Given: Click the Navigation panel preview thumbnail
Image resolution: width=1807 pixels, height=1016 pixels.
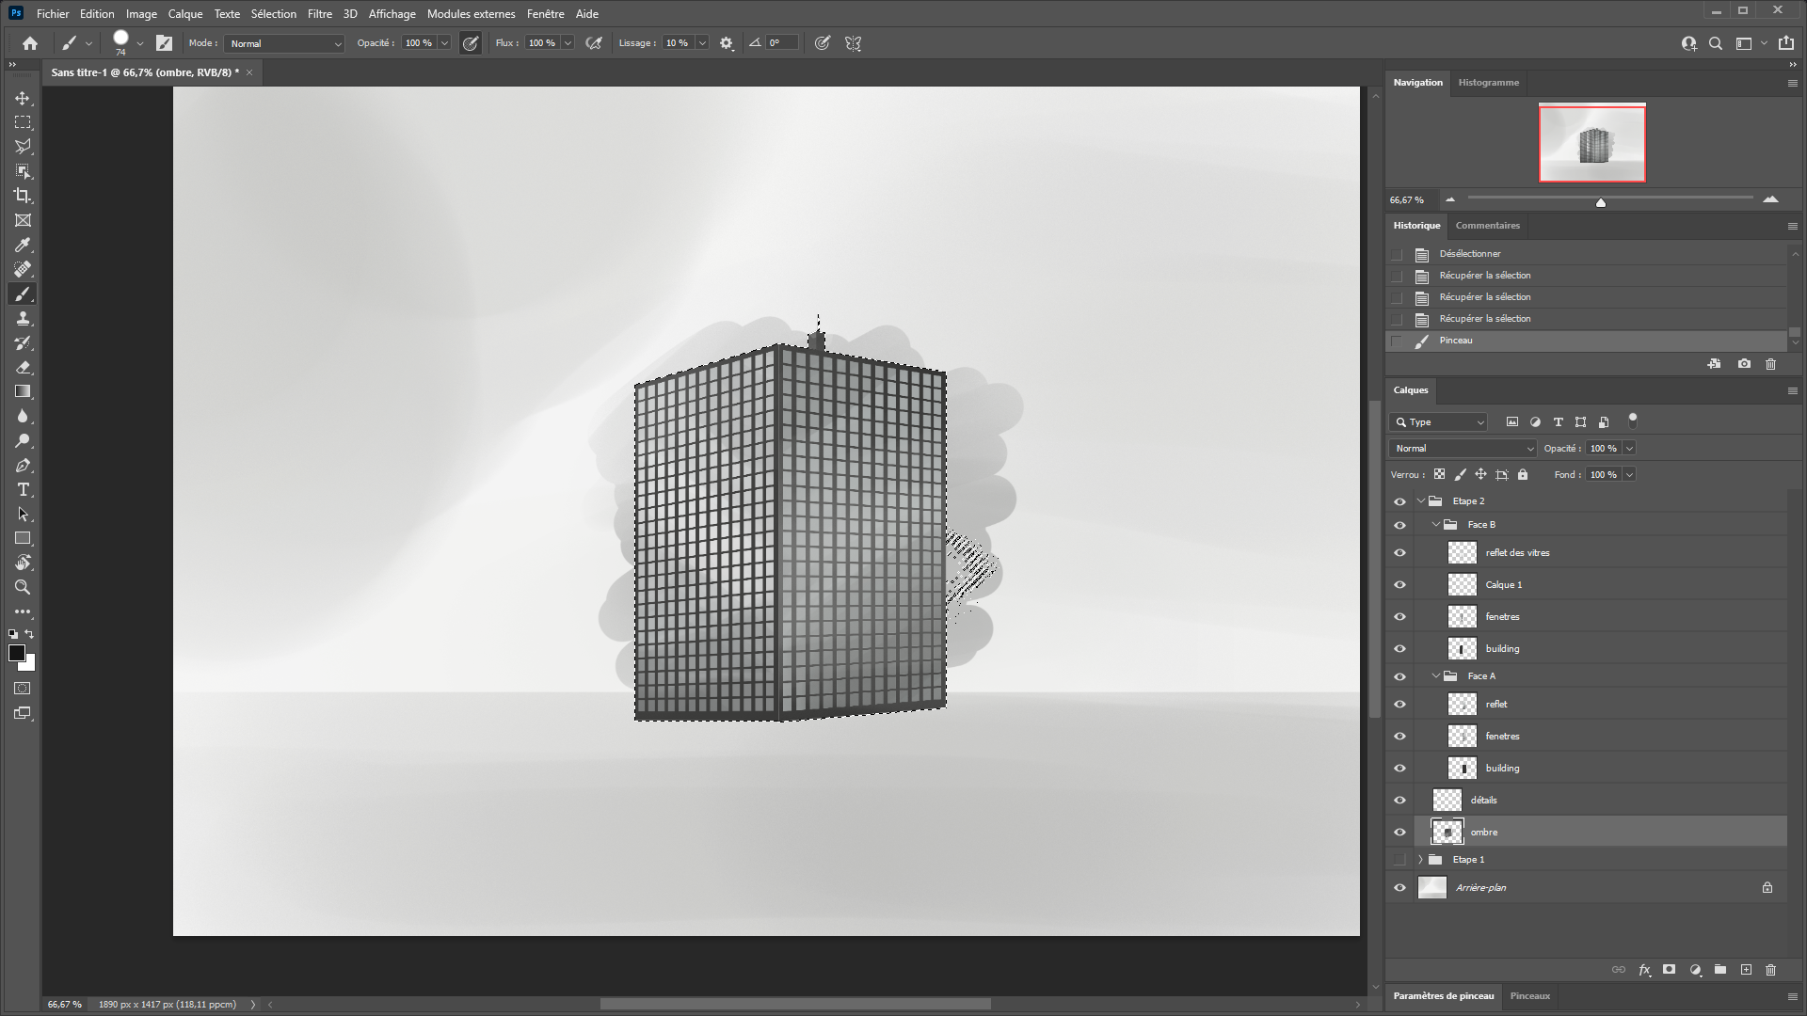Looking at the screenshot, I should 1591,143.
